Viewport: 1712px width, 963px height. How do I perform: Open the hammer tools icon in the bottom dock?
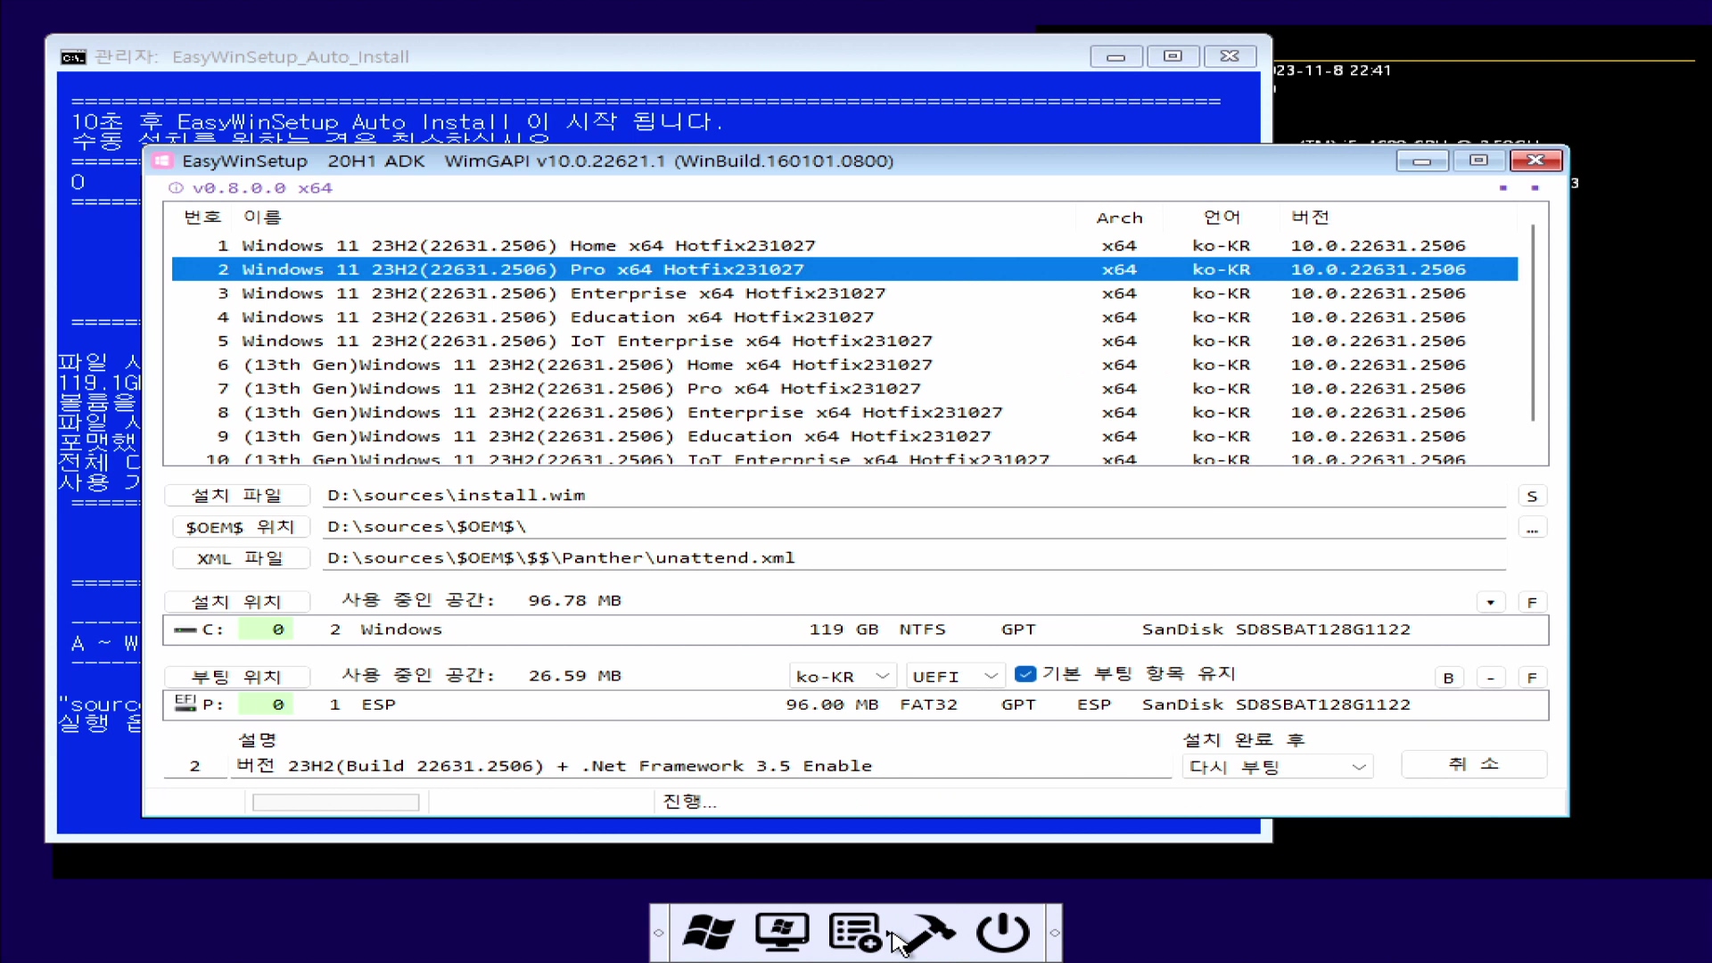[928, 933]
